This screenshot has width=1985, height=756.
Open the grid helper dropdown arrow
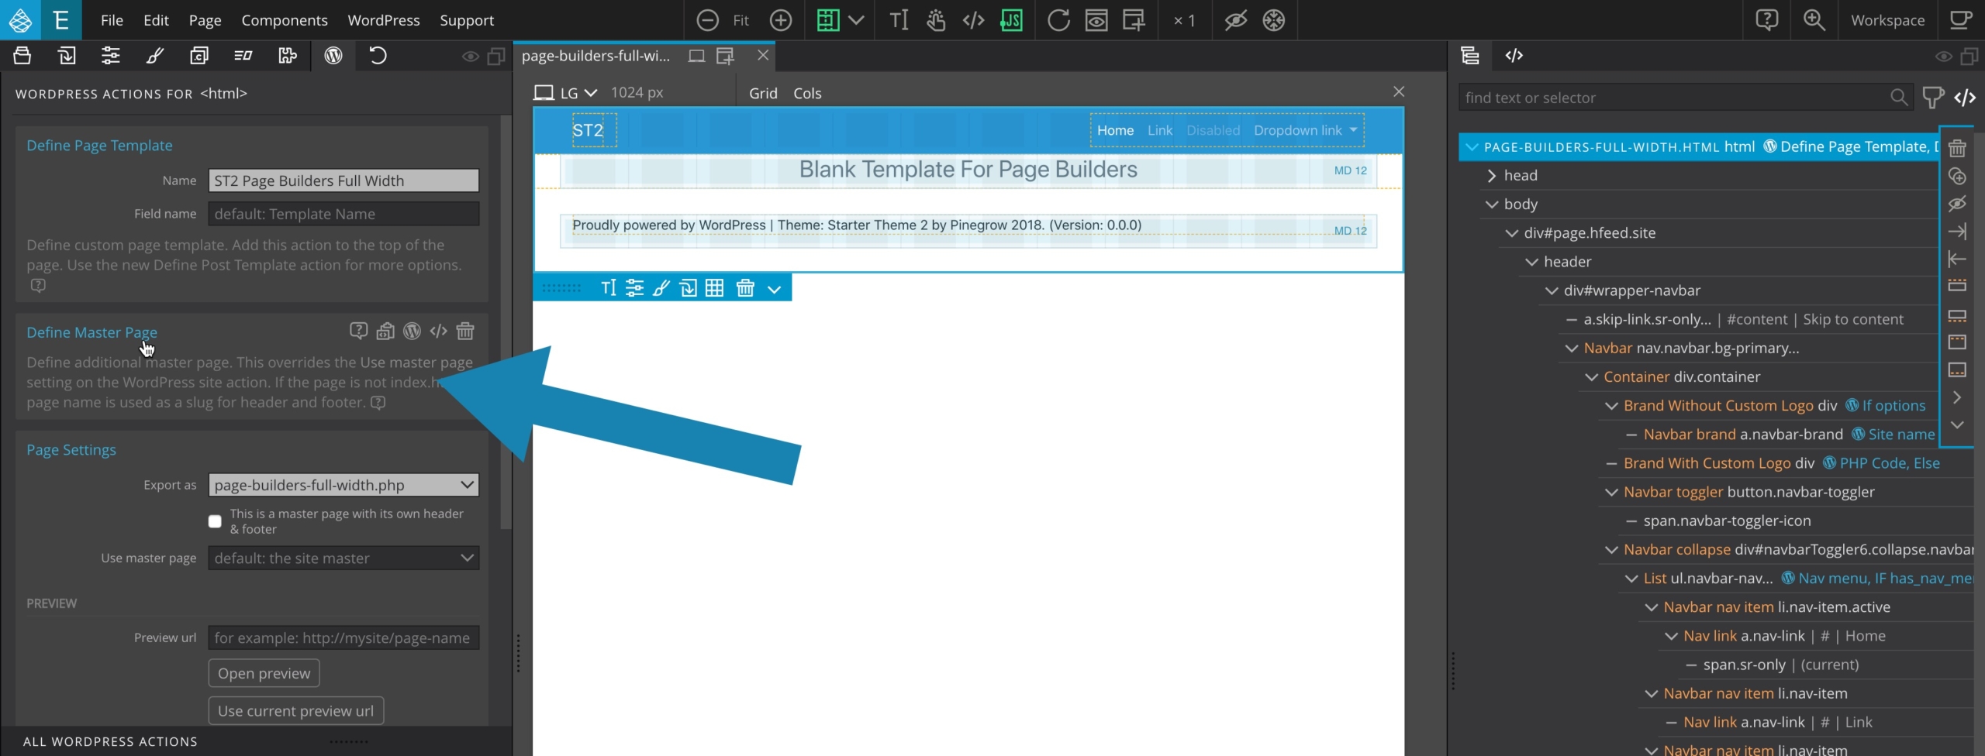click(856, 20)
